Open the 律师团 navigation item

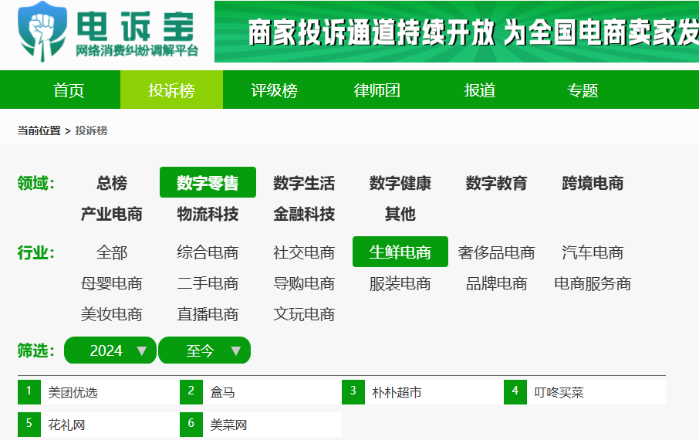pyautogui.click(x=377, y=90)
